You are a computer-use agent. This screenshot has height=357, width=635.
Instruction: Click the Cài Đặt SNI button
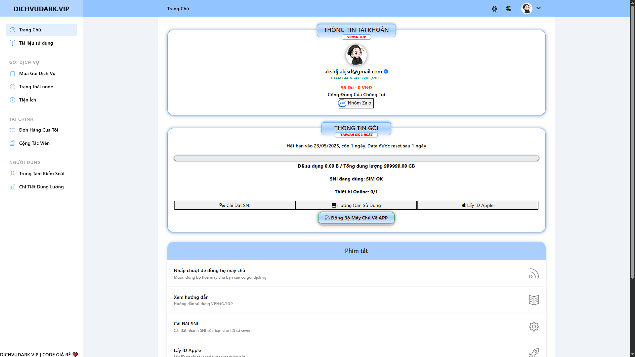(235, 205)
